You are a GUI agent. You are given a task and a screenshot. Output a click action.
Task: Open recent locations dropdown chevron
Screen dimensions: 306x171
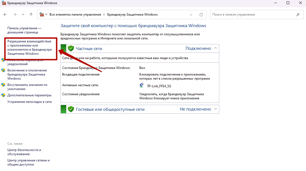(23, 15)
